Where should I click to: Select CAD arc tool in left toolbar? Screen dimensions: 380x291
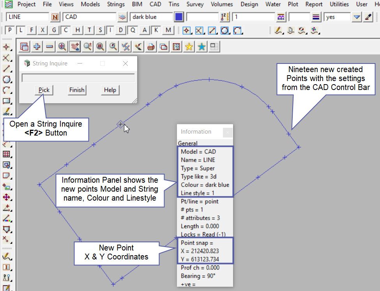(x=7, y=90)
